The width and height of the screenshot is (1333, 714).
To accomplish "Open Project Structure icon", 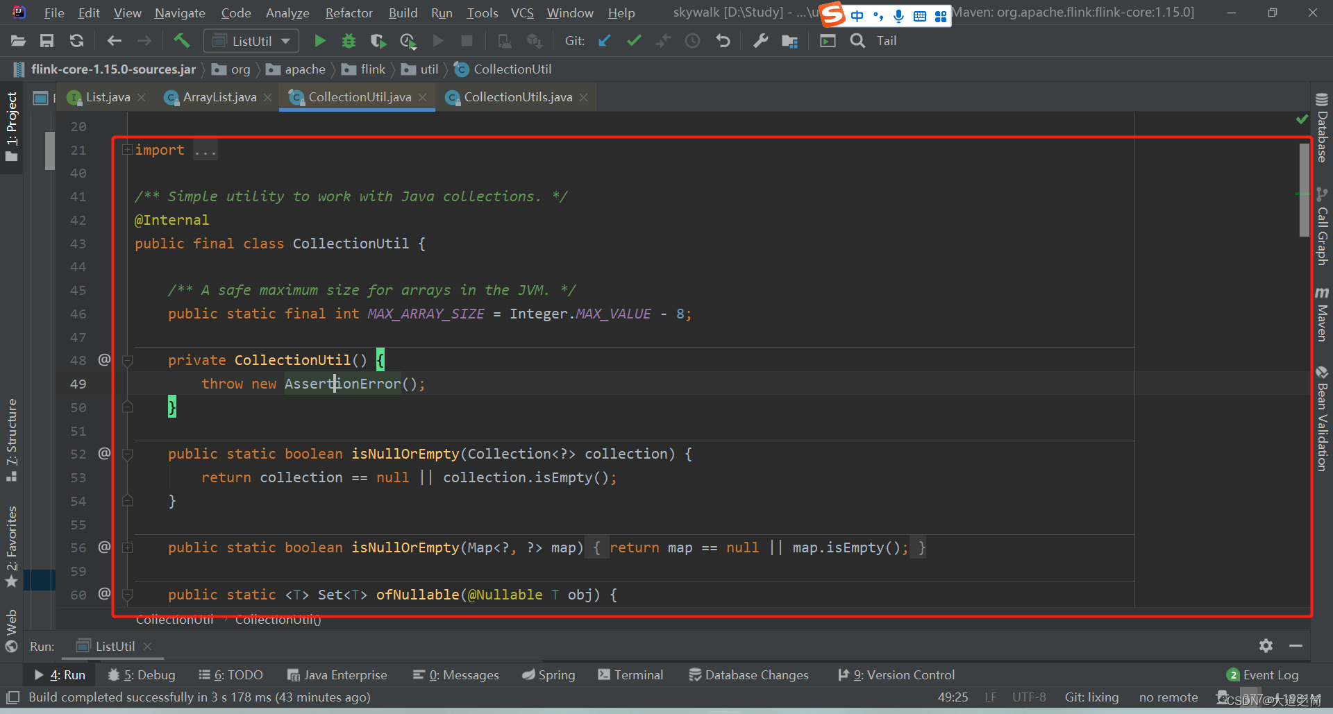I will [789, 41].
